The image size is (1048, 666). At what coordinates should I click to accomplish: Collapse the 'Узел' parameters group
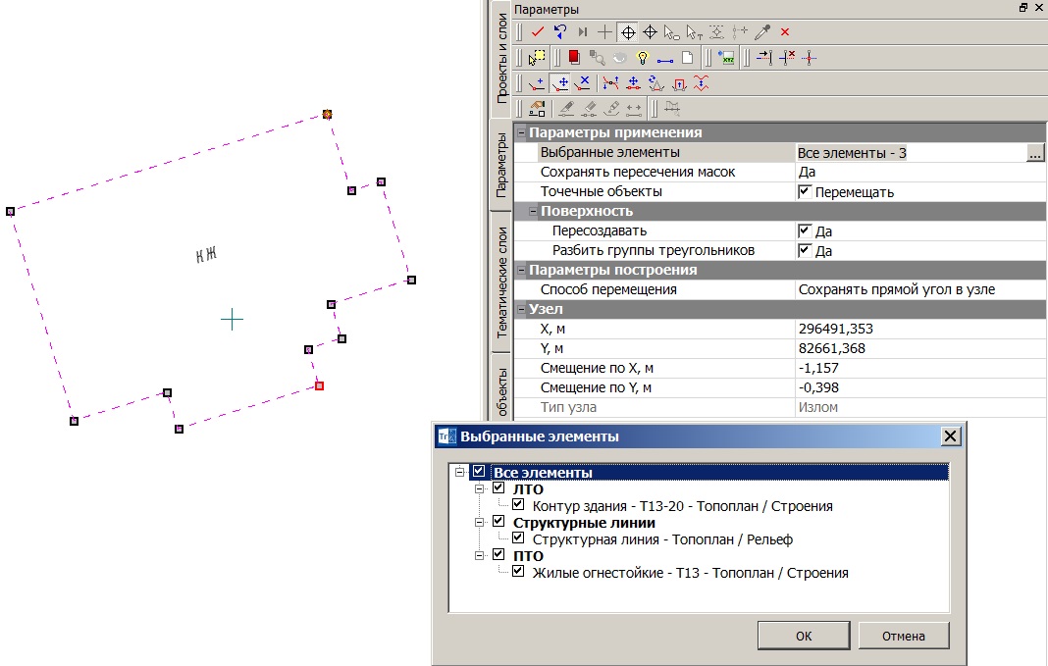pos(521,309)
